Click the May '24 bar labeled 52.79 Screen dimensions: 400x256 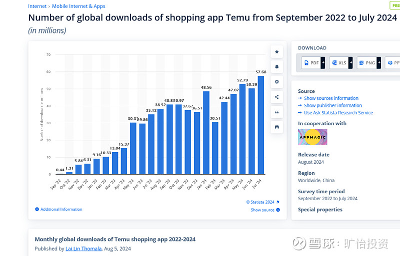242,129
